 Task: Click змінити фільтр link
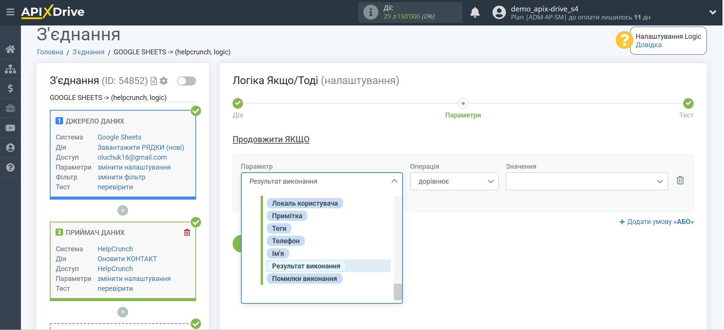click(x=121, y=177)
